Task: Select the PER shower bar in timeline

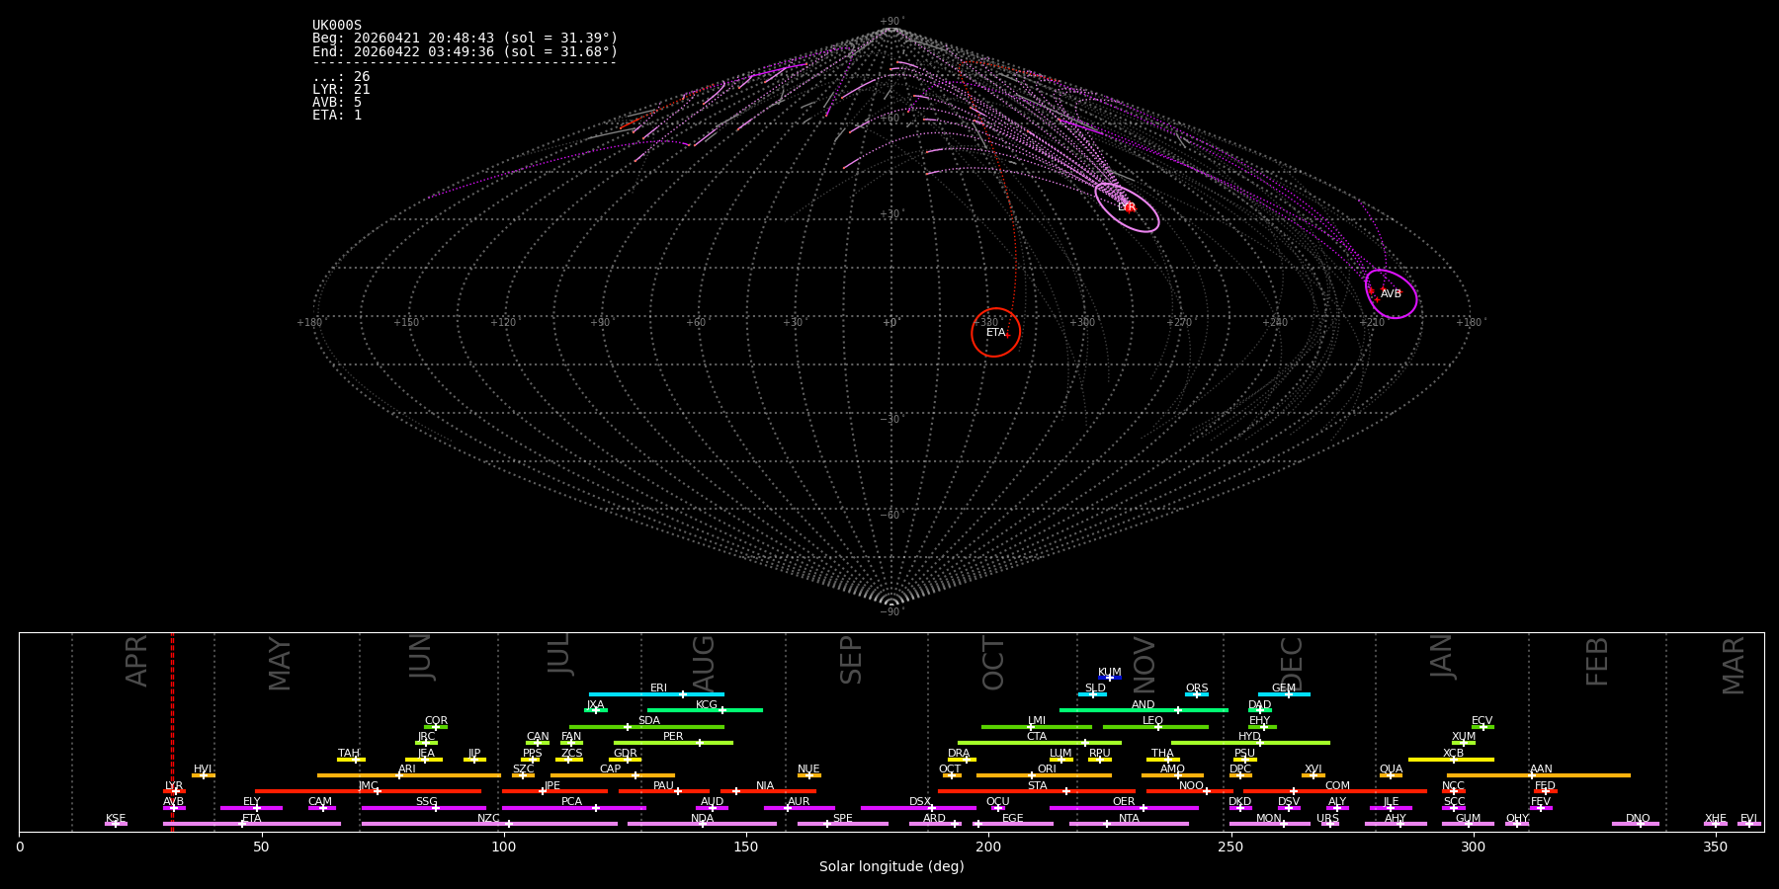Action: tap(673, 743)
